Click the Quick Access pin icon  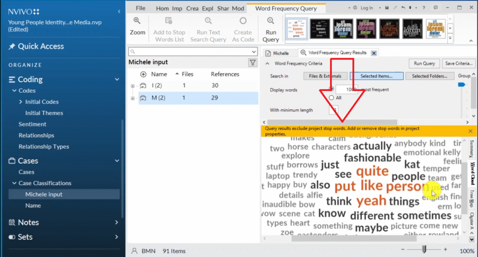click(x=12, y=46)
